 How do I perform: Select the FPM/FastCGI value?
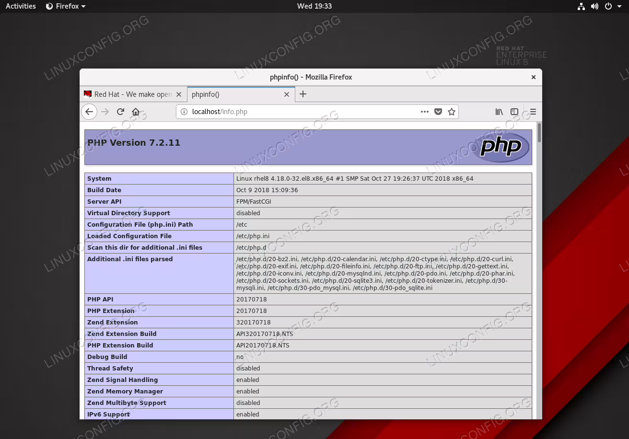[254, 202]
